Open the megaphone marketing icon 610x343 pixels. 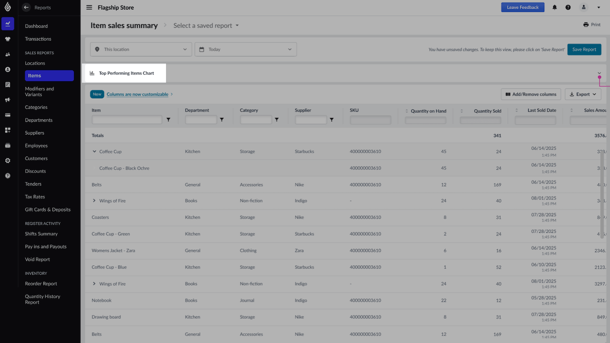point(7,100)
